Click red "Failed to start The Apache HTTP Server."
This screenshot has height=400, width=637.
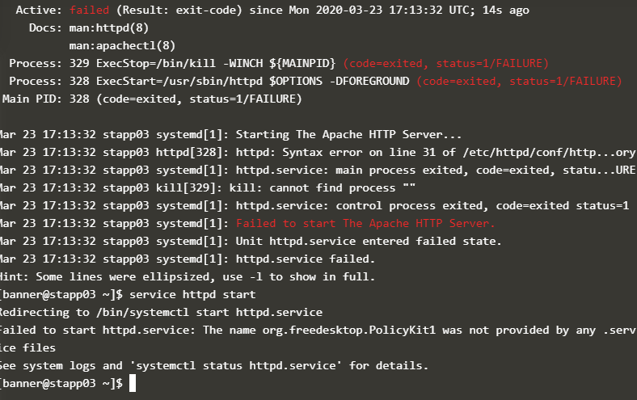tap(365, 223)
